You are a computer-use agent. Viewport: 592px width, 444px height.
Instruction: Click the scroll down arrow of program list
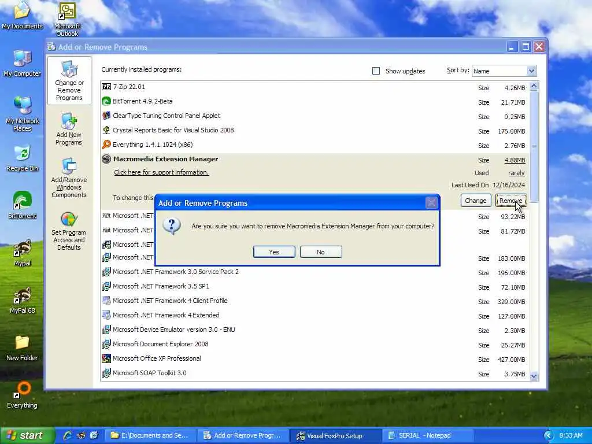[534, 376]
